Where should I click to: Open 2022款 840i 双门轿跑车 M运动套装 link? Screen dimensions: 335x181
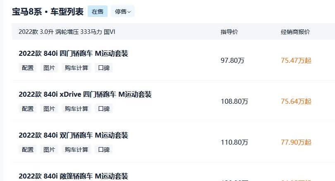73,135
